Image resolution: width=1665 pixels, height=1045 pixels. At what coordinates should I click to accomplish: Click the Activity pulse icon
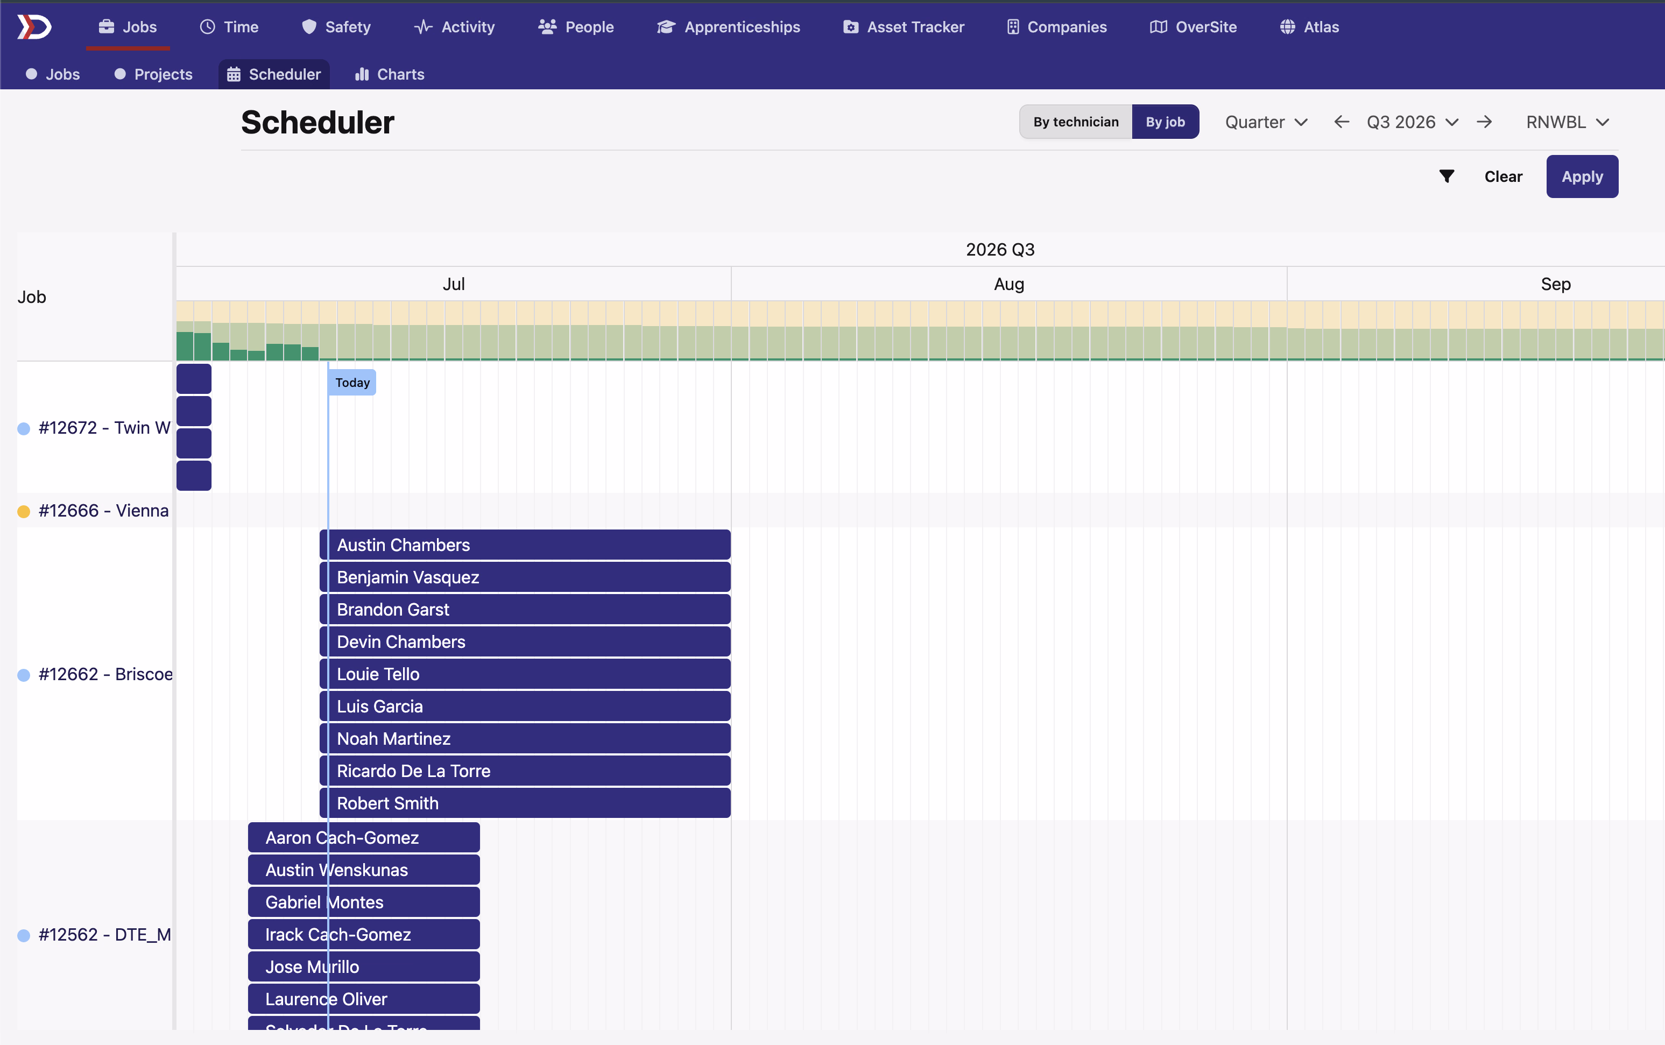pyautogui.click(x=423, y=27)
